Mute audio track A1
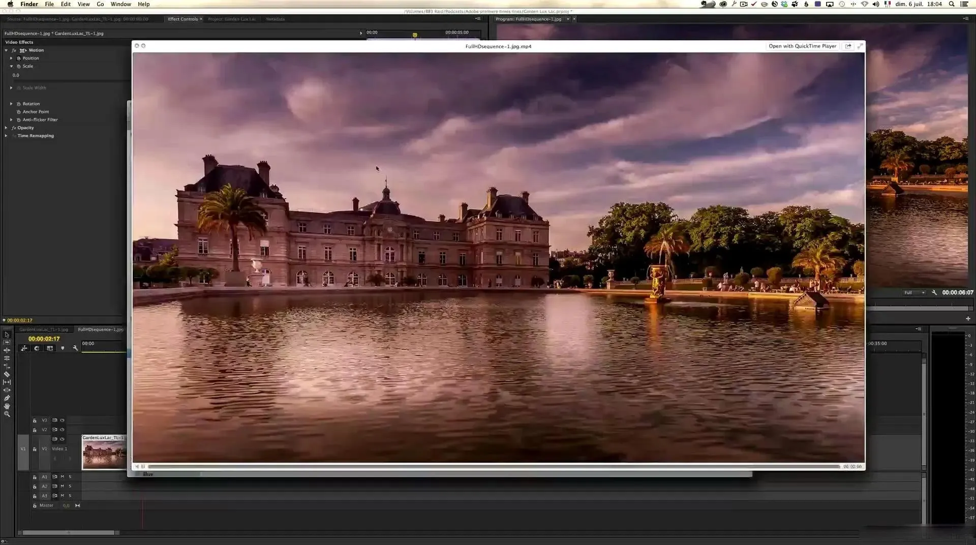 pyautogui.click(x=62, y=477)
